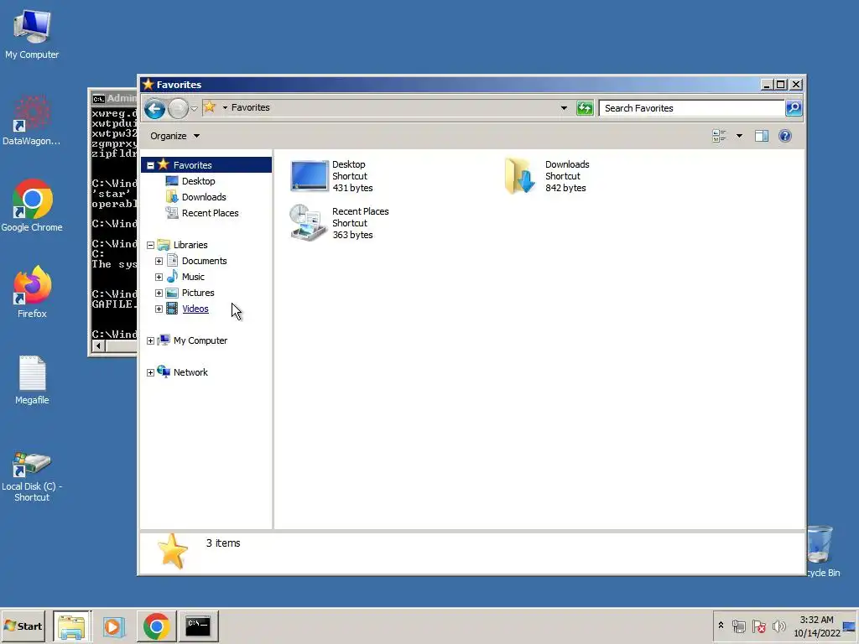This screenshot has height=644, width=859.
Task: Toggle the preview pane button
Action: pos(762,136)
